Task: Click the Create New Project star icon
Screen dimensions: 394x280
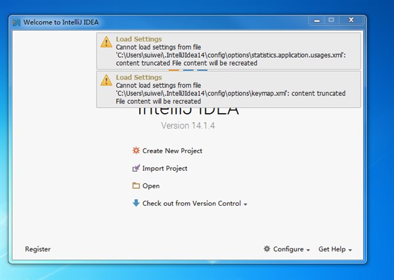Action: [136, 151]
